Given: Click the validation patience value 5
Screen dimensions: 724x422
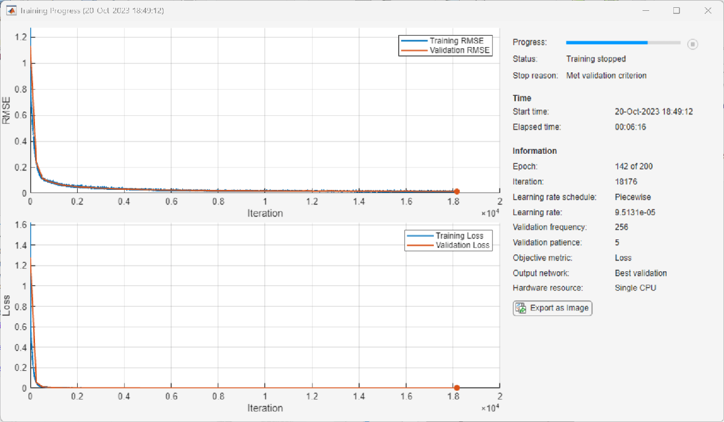Looking at the screenshot, I should [617, 242].
